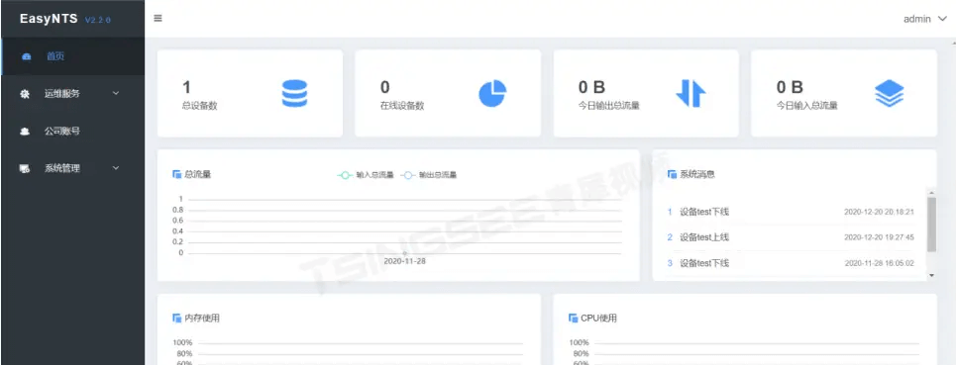The height and width of the screenshot is (365, 956).
Task: Click the layers icon for 今日输入总流量
Action: [889, 94]
